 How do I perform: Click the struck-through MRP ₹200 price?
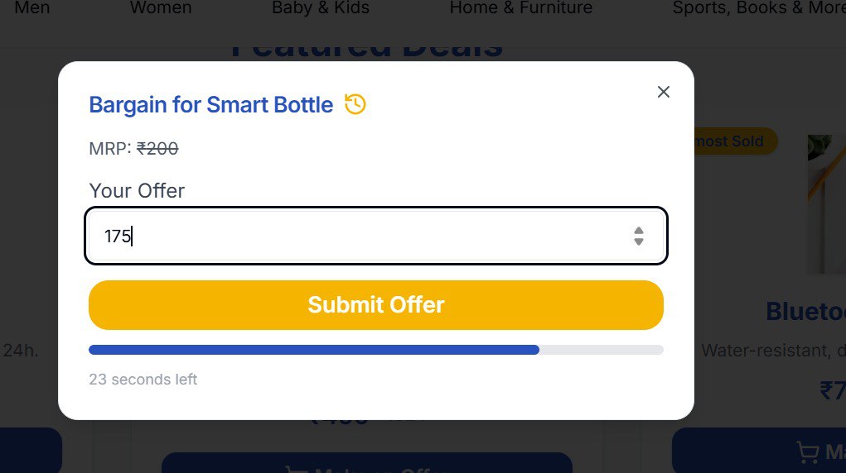tap(157, 149)
